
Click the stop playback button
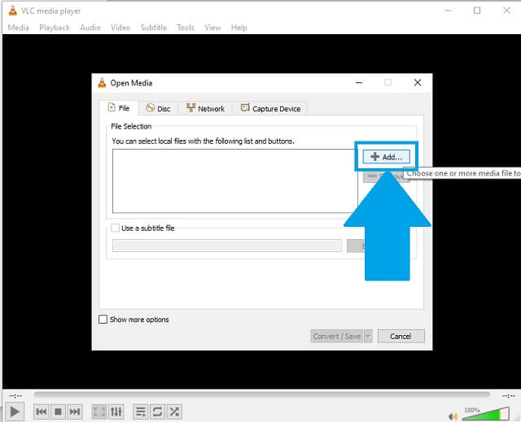[x=58, y=412]
